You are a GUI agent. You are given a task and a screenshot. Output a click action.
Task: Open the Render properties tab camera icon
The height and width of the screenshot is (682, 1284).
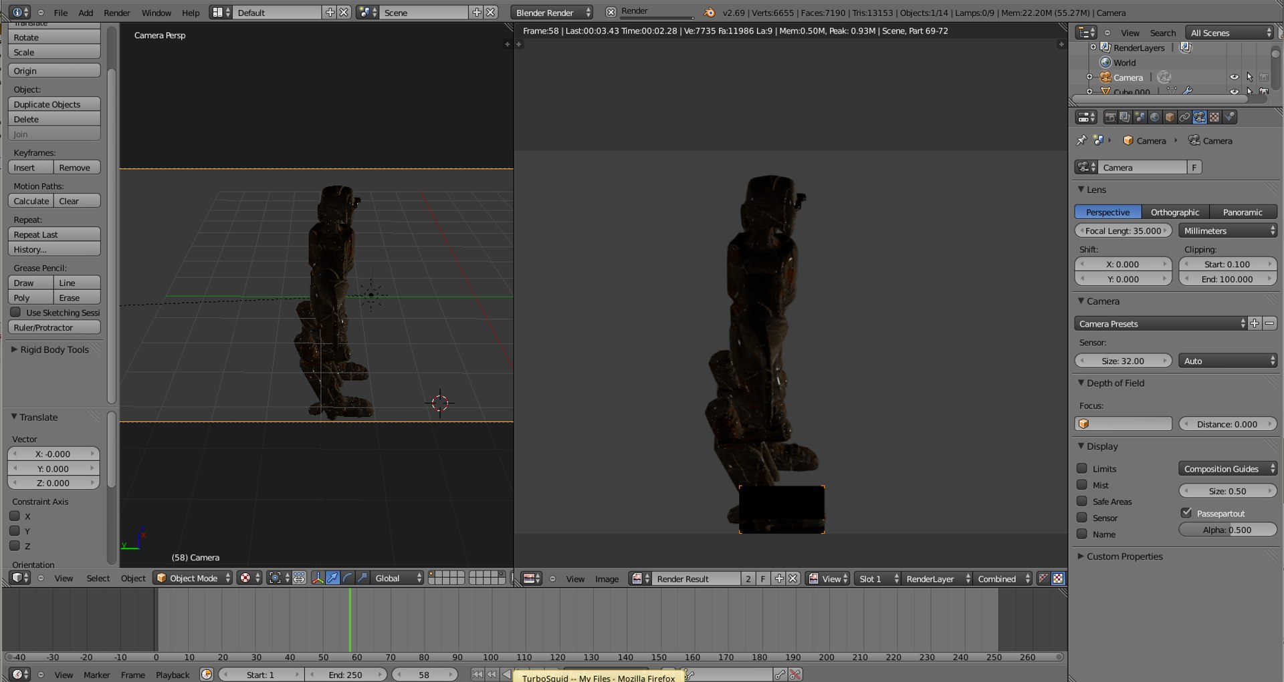click(x=1110, y=117)
